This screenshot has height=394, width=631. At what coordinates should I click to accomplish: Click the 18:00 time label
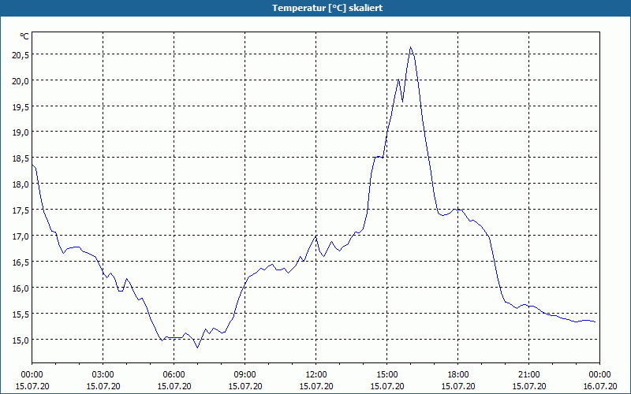(458, 375)
